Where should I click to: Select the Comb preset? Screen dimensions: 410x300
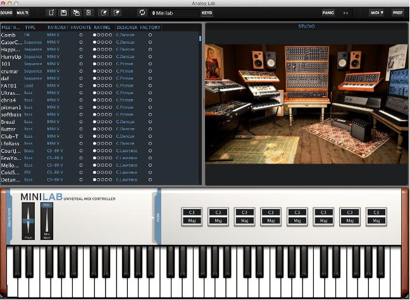point(8,35)
